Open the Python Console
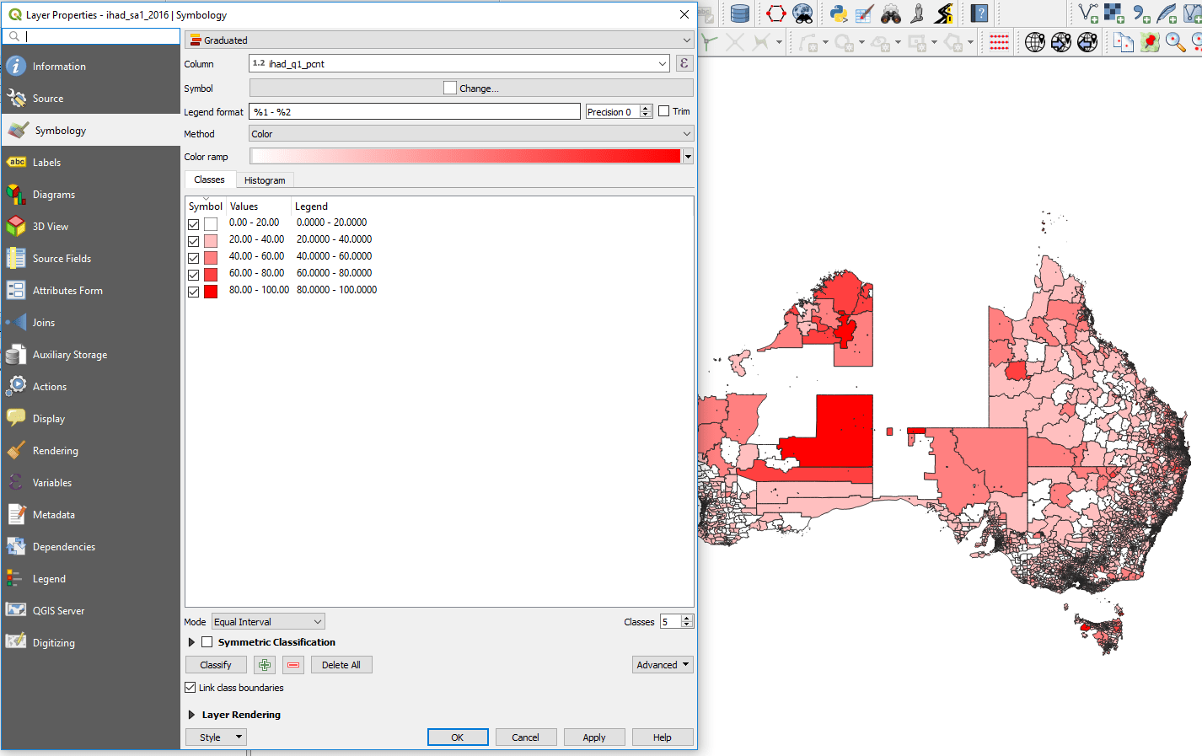Viewport: 1202px width, 756px height. [x=840, y=14]
